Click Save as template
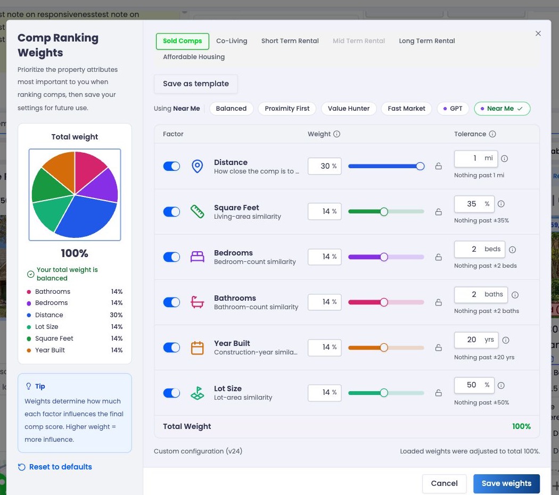 (196, 84)
